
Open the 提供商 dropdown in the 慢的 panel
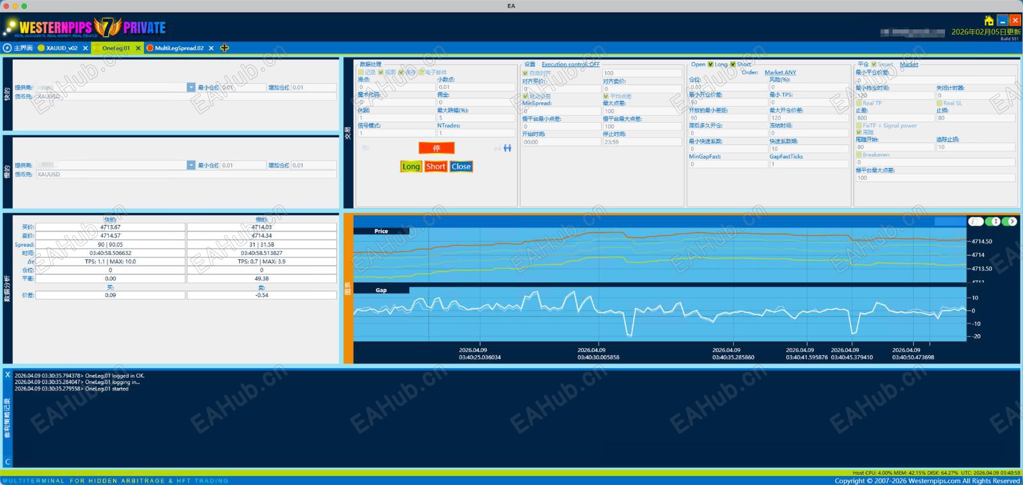coord(191,166)
